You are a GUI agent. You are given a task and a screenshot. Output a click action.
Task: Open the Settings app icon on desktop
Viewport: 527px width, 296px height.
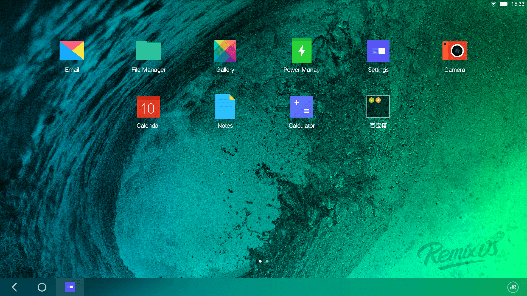(x=378, y=51)
